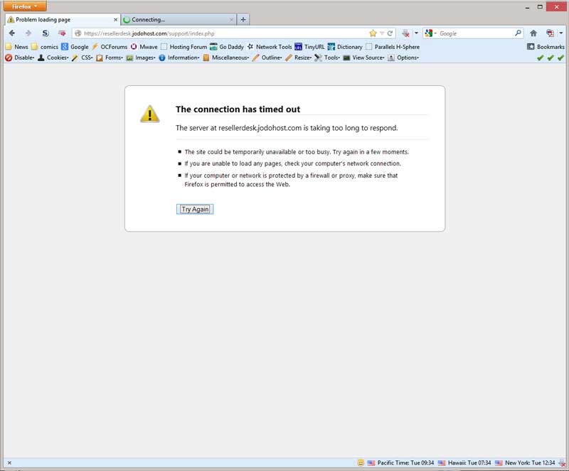Viewport: 569px width, 471px height.
Task: Expand the Disable developer menu
Action: (20, 58)
